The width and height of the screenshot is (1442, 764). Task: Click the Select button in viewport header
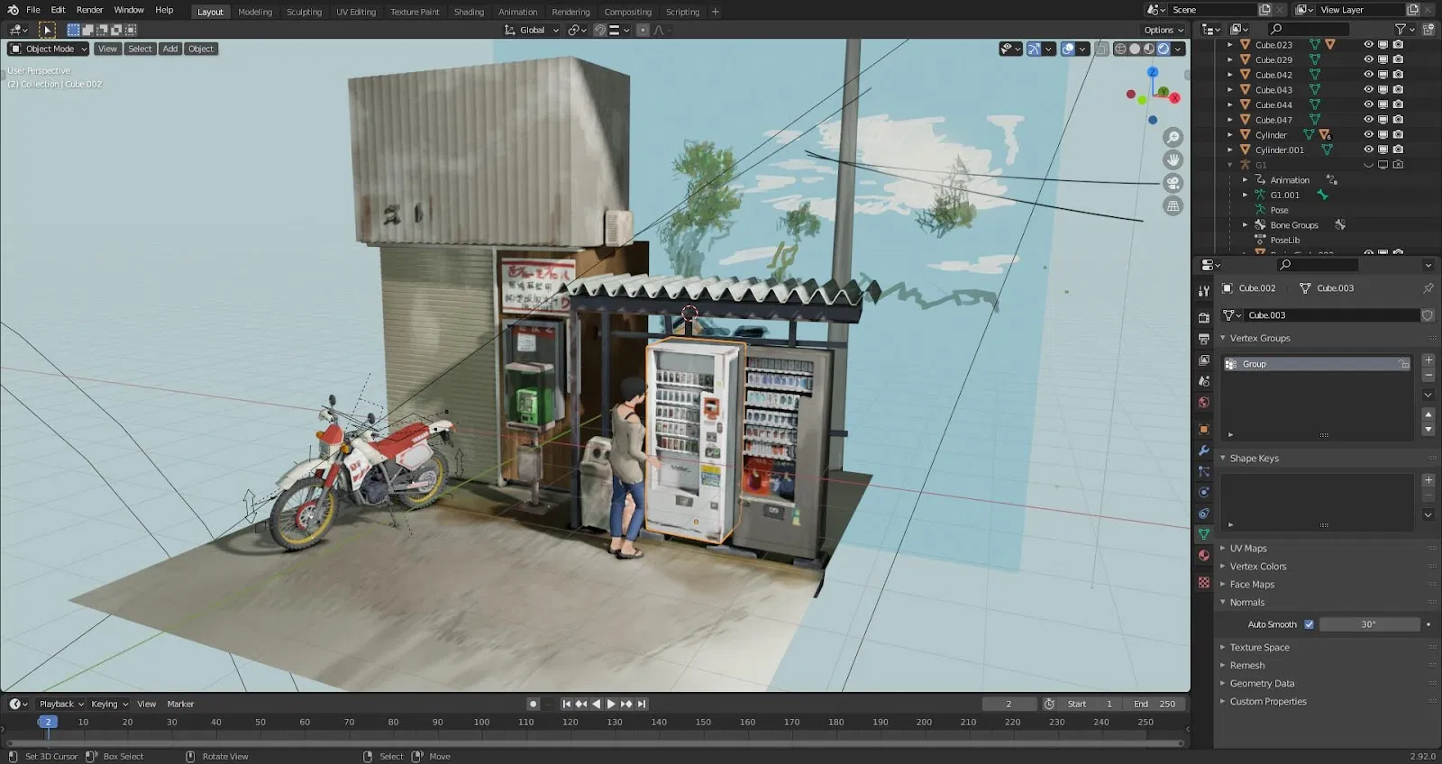click(140, 49)
